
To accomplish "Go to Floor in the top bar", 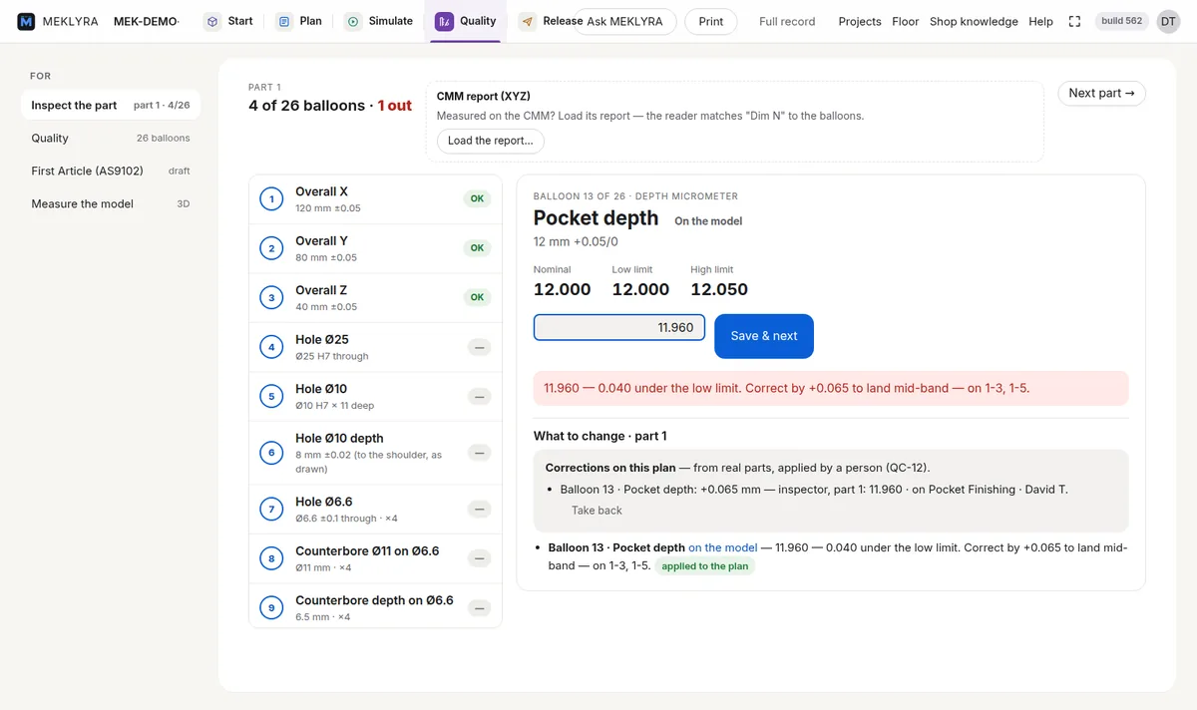I will 906,21.
